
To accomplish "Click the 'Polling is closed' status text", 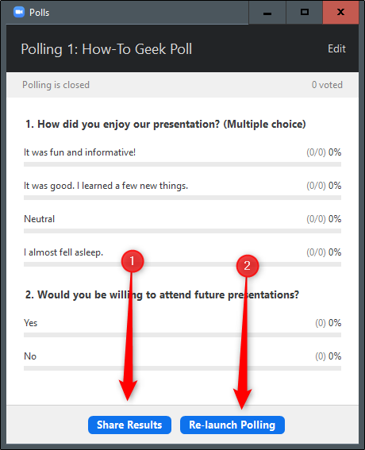I will point(56,85).
